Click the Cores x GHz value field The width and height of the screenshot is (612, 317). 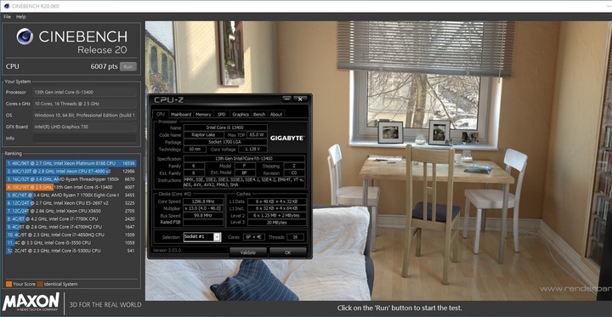pos(84,104)
